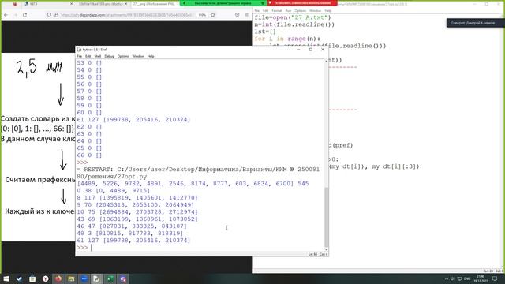This screenshot has width=505, height=284.
Task: Switch to the middle PNG image tab
Action: 103,4
